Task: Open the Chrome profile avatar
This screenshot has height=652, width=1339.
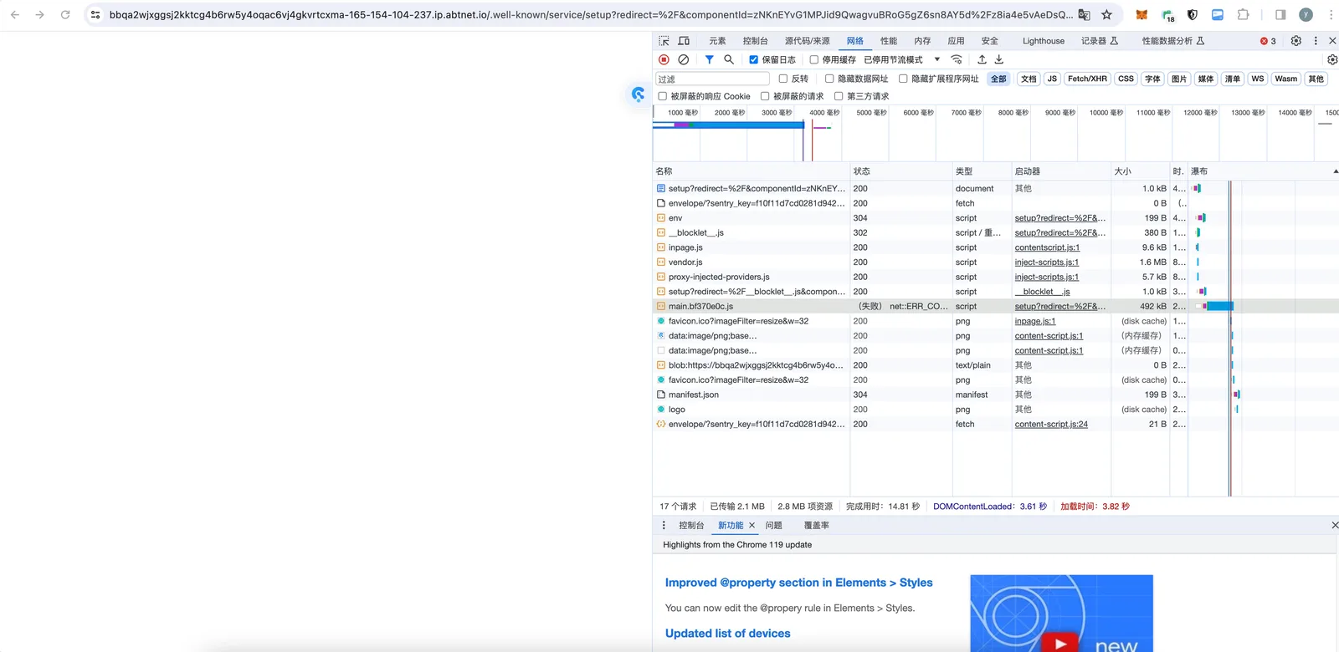Action: [x=1306, y=15]
